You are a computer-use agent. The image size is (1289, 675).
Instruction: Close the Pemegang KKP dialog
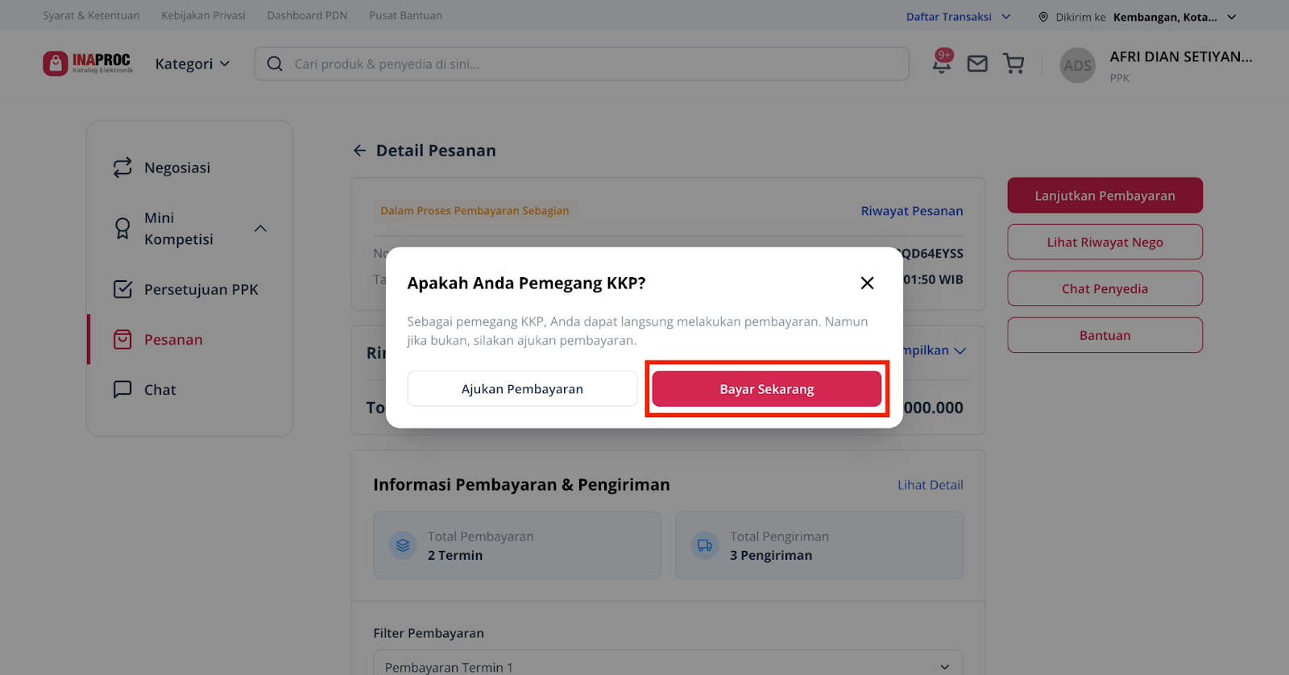click(867, 283)
